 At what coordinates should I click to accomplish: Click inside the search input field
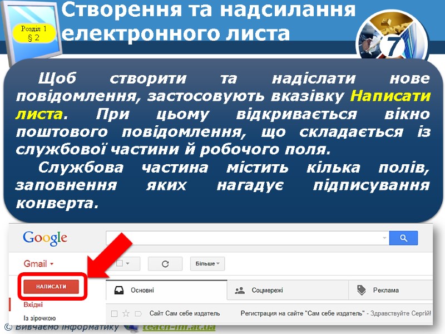pos(245,238)
